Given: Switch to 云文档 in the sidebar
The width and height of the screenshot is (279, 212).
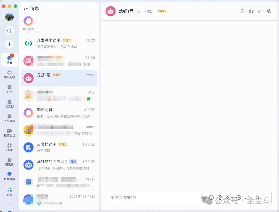Looking at the screenshot, I should tap(10, 104).
